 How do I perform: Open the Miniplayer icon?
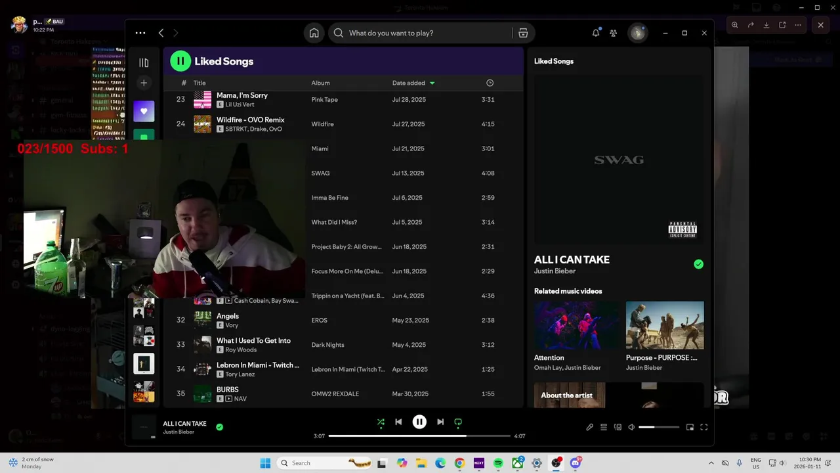tap(690, 427)
